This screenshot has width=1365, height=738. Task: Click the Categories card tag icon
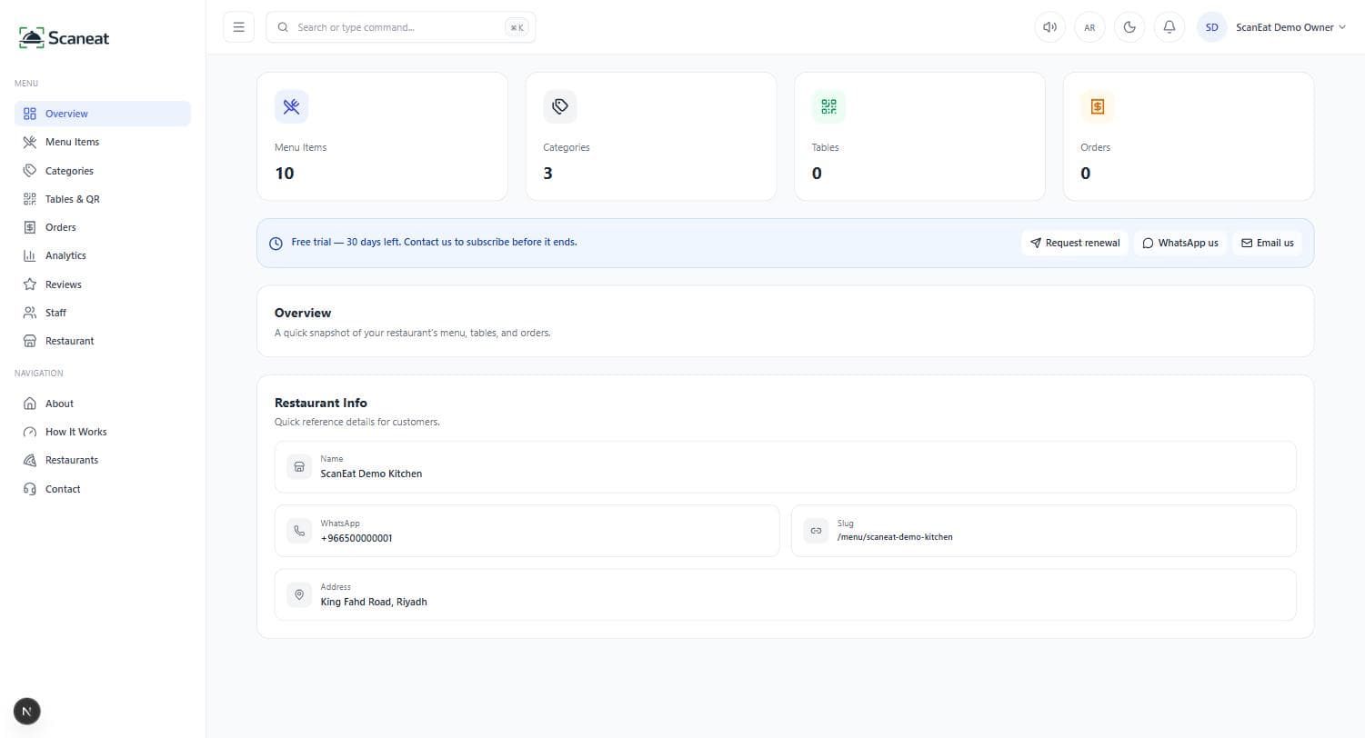(x=560, y=106)
